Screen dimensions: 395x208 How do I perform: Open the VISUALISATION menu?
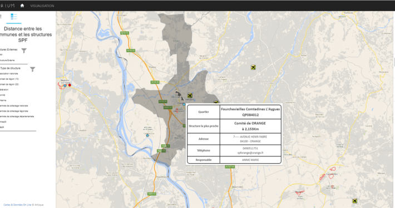pos(42,6)
